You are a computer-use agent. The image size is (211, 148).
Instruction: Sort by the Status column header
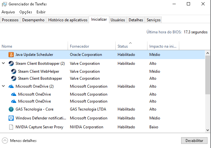pos(131,46)
